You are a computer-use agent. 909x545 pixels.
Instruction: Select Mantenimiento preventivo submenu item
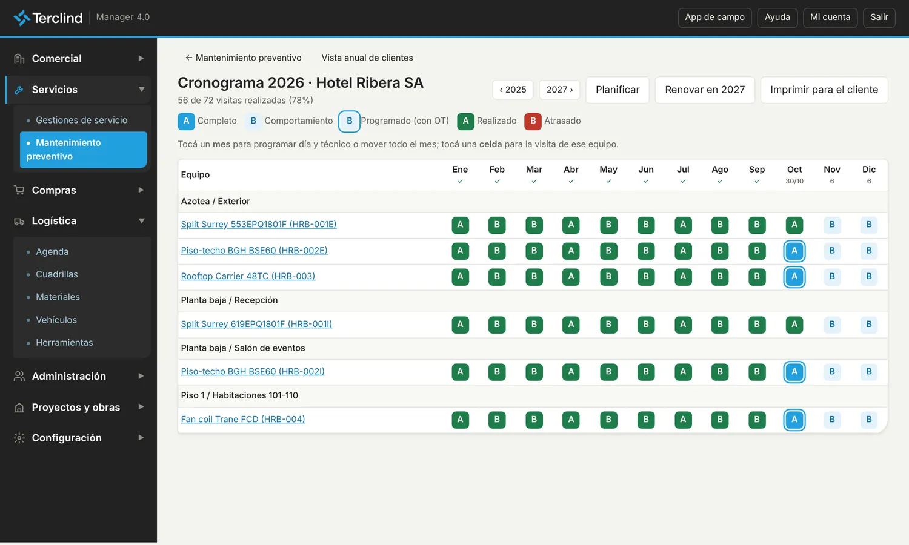tap(84, 150)
